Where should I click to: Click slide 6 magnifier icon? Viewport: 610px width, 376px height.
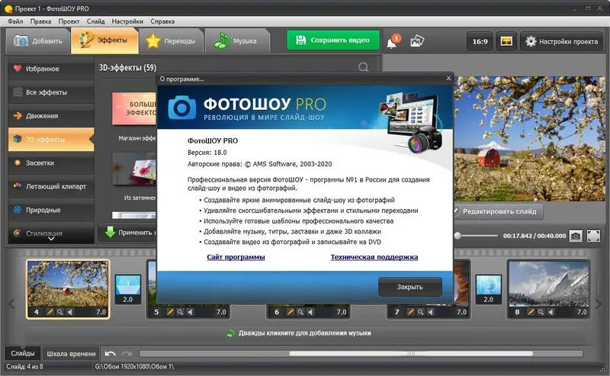[300, 312]
